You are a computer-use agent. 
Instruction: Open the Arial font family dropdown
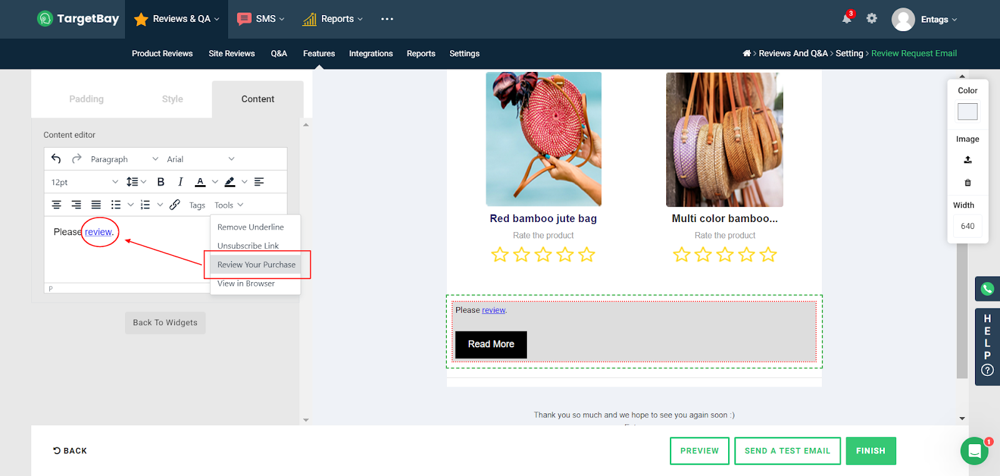pyautogui.click(x=201, y=159)
